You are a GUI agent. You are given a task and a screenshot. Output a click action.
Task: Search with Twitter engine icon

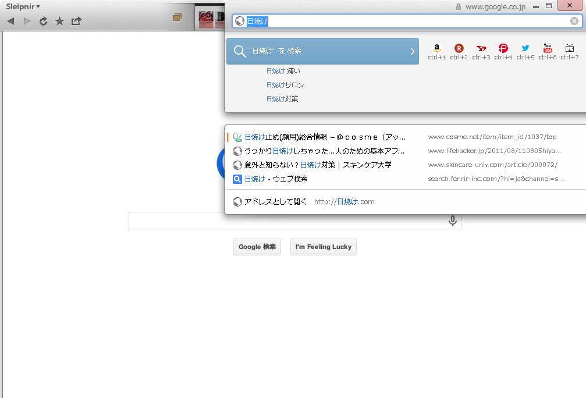pos(525,48)
